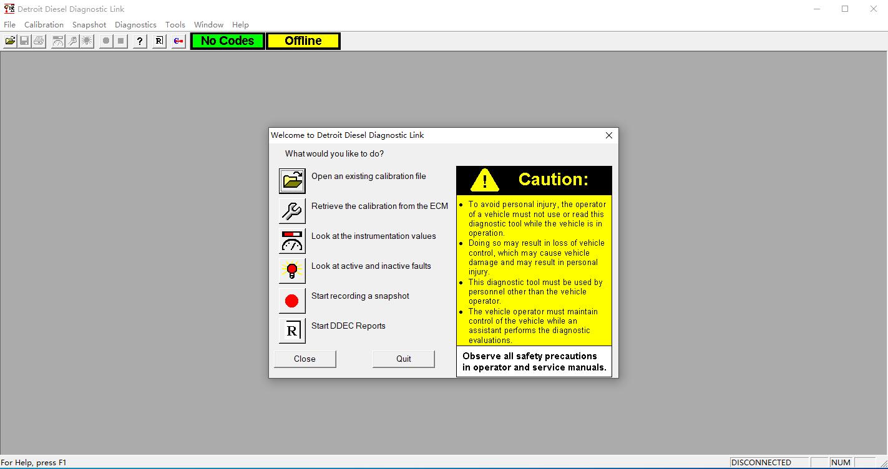Open the File menu
The width and height of the screenshot is (888, 469).
click(x=9, y=25)
